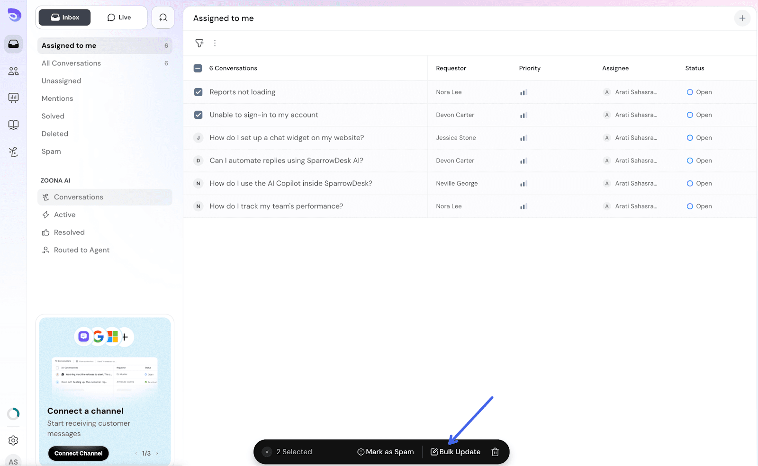
Task: Open the settings gear icon
Action: [x=13, y=440]
